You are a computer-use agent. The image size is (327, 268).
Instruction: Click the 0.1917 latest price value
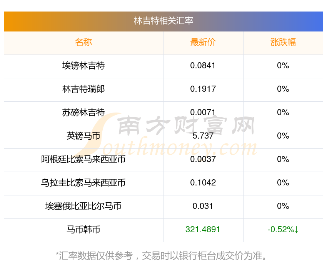(203, 89)
